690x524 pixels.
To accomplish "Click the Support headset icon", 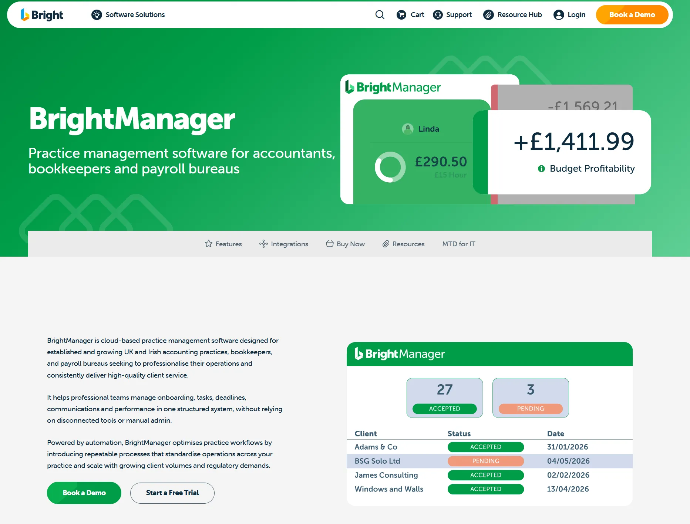I will point(438,15).
